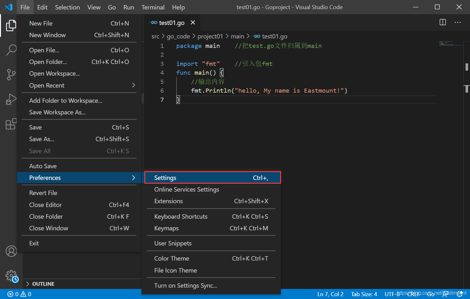The image size is (470, 299).
Task: Choose Open File... from File menu
Action: (x=79, y=50)
